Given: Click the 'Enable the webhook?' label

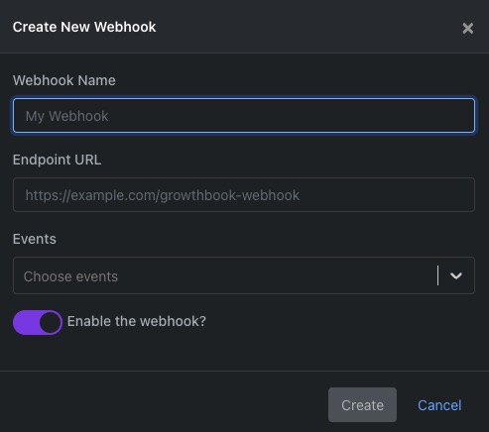Looking at the screenshot, I should [x=137, y=321].
